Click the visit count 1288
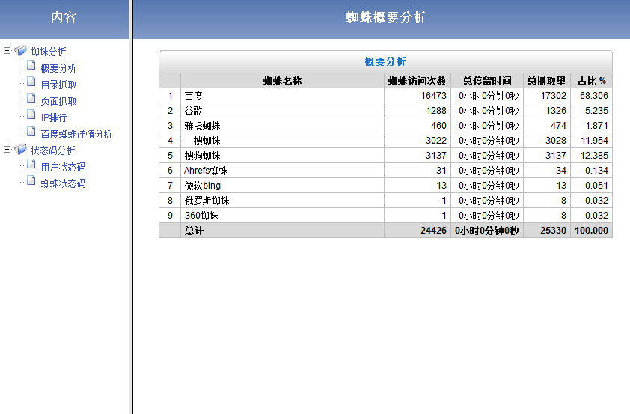The width and height of the screenshot is (630, 414). (x=436, y=111)
